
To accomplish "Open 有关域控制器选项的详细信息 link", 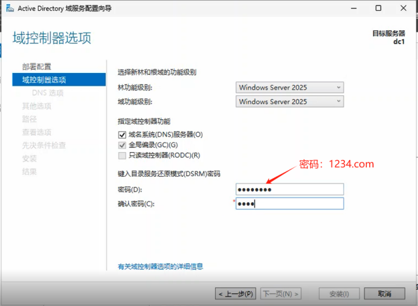I will tap(161, 267).
